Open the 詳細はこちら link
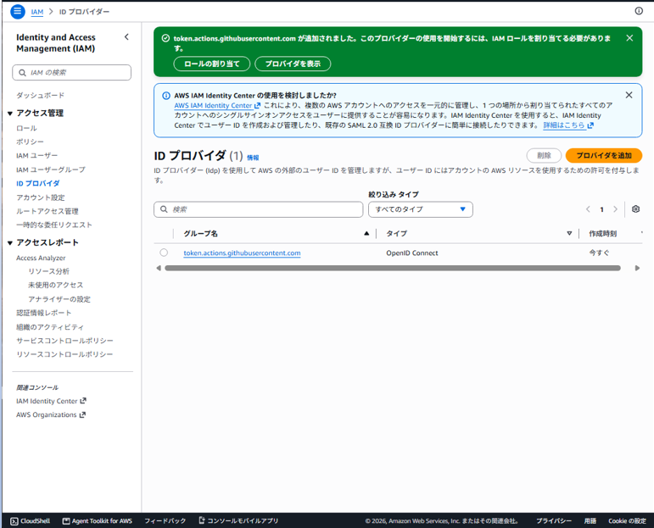Image resolution: width=654 pixels, height=528 pixels. (568, 125)
